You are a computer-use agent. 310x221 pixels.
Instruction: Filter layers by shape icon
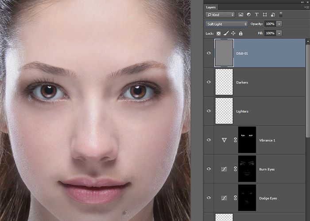pos(265,15)
